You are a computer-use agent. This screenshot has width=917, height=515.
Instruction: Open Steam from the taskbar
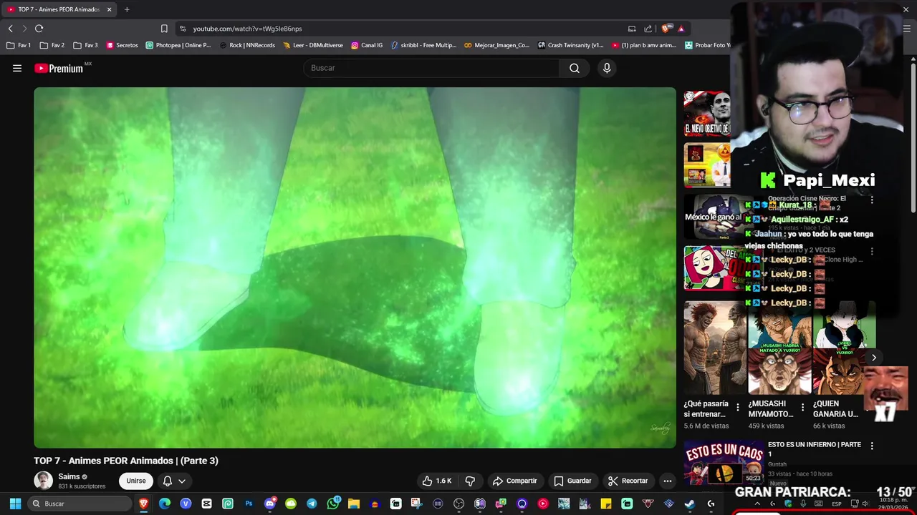689,504
